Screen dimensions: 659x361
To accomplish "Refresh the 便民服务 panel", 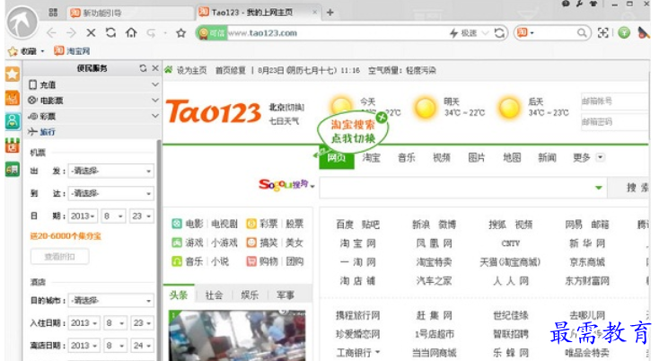I will (x=144, y=68).
